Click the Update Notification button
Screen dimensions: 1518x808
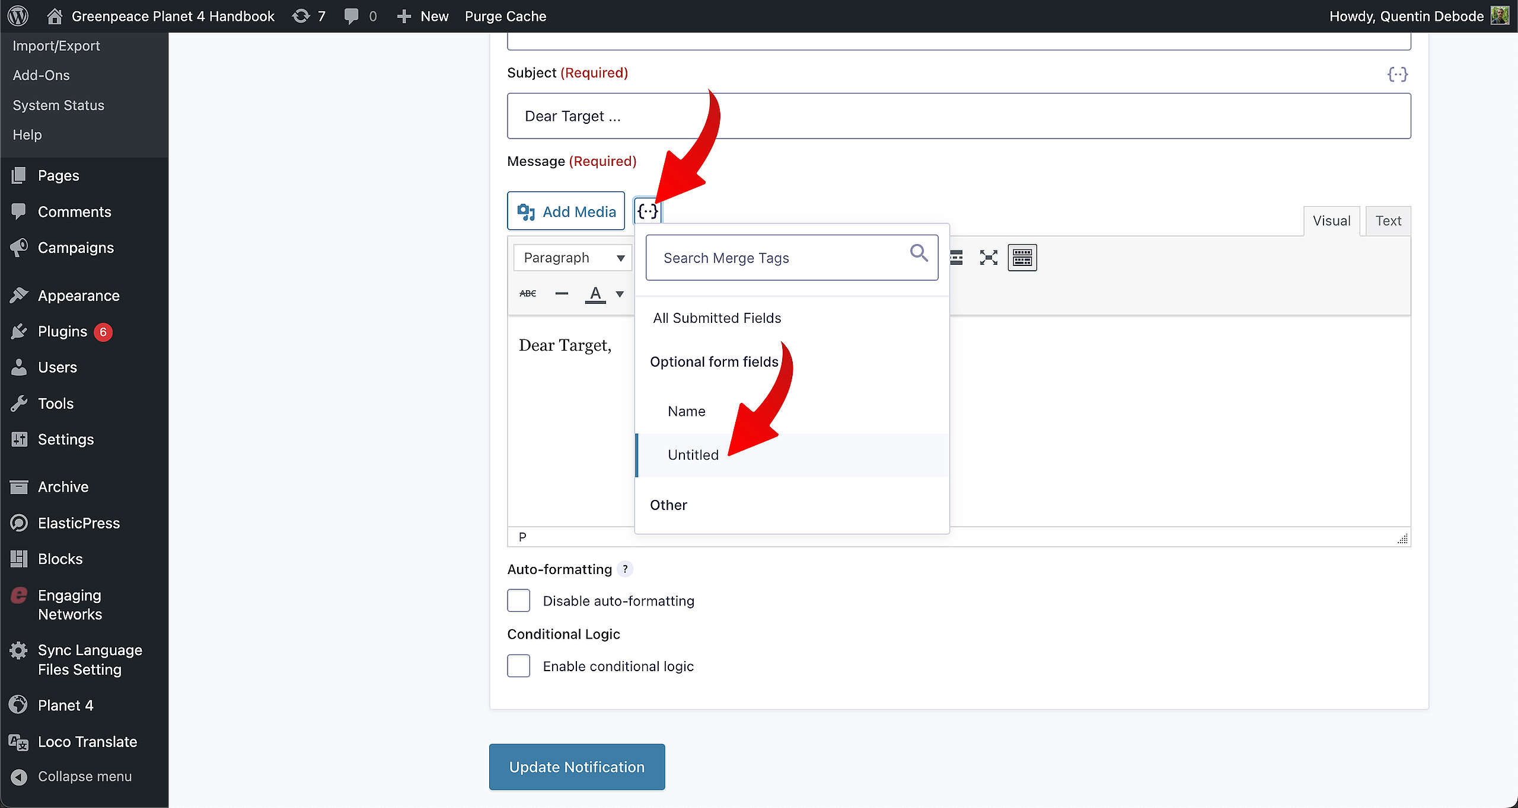pyautogui.click(x=576, y=767)
